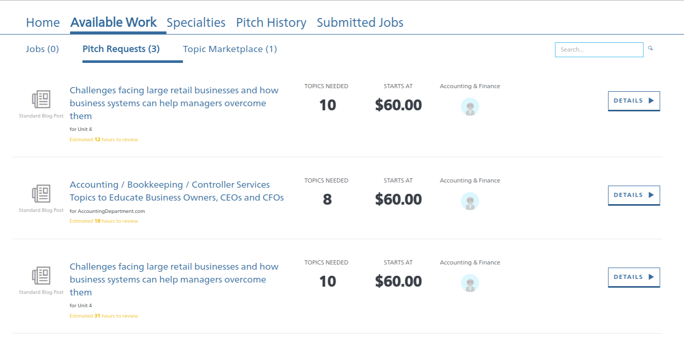This screenshot has height=348, width=684.
Task: View the Submitted Jobs tab
Action: coord(360,23)
